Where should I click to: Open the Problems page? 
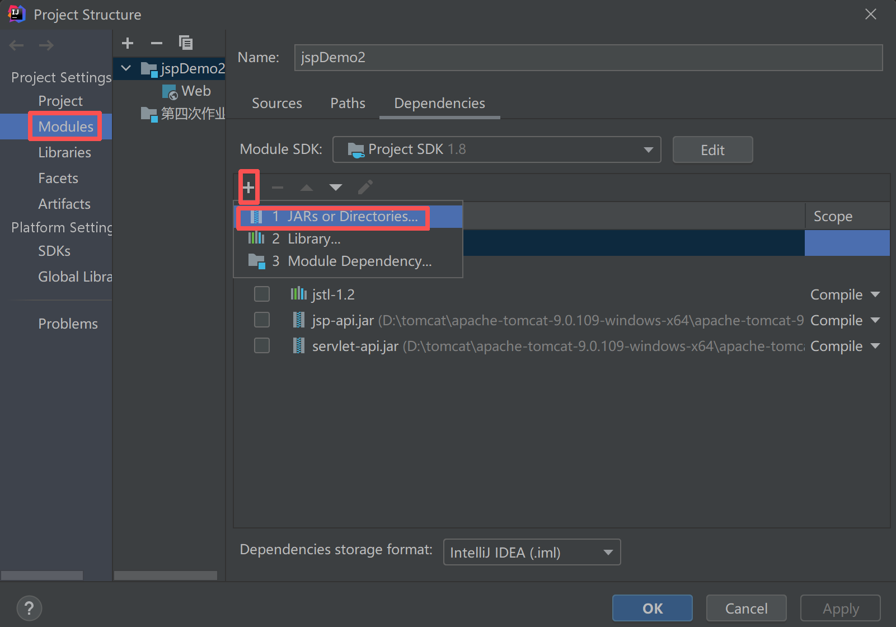coord(68,324)
